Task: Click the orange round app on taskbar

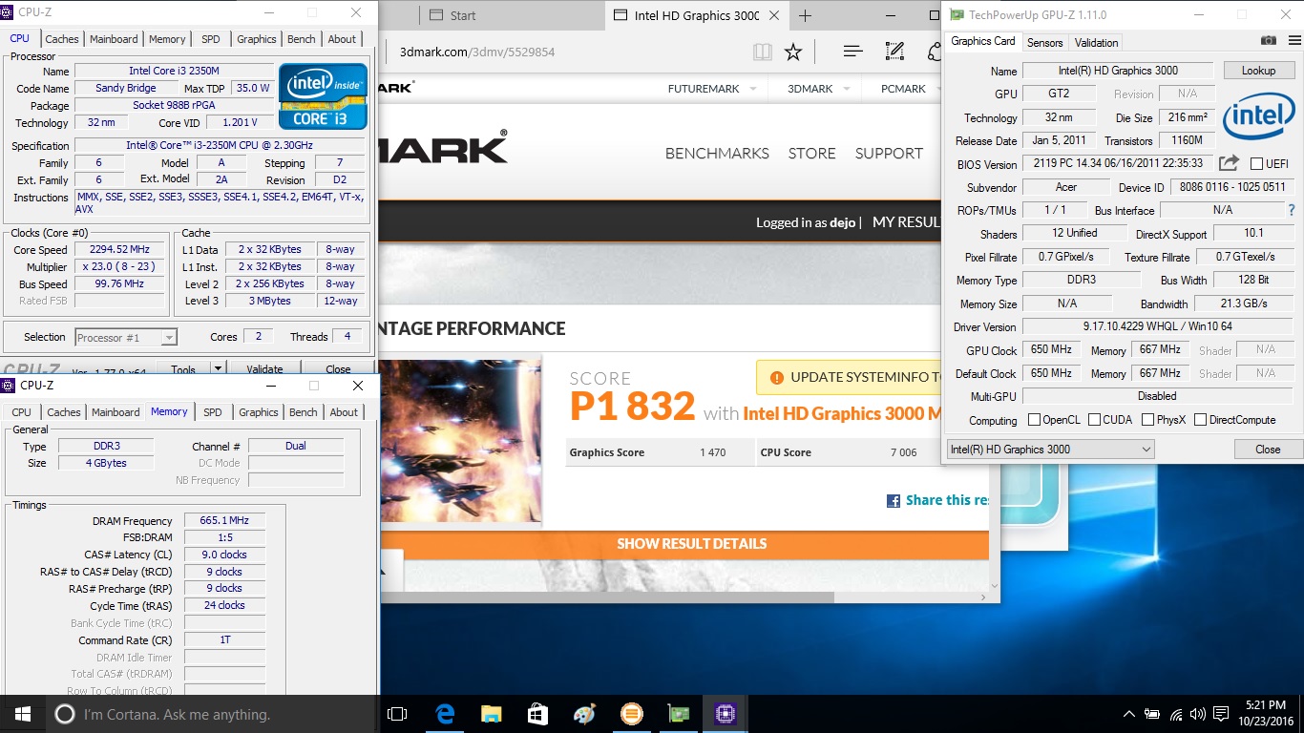Action: pos(631,714)
